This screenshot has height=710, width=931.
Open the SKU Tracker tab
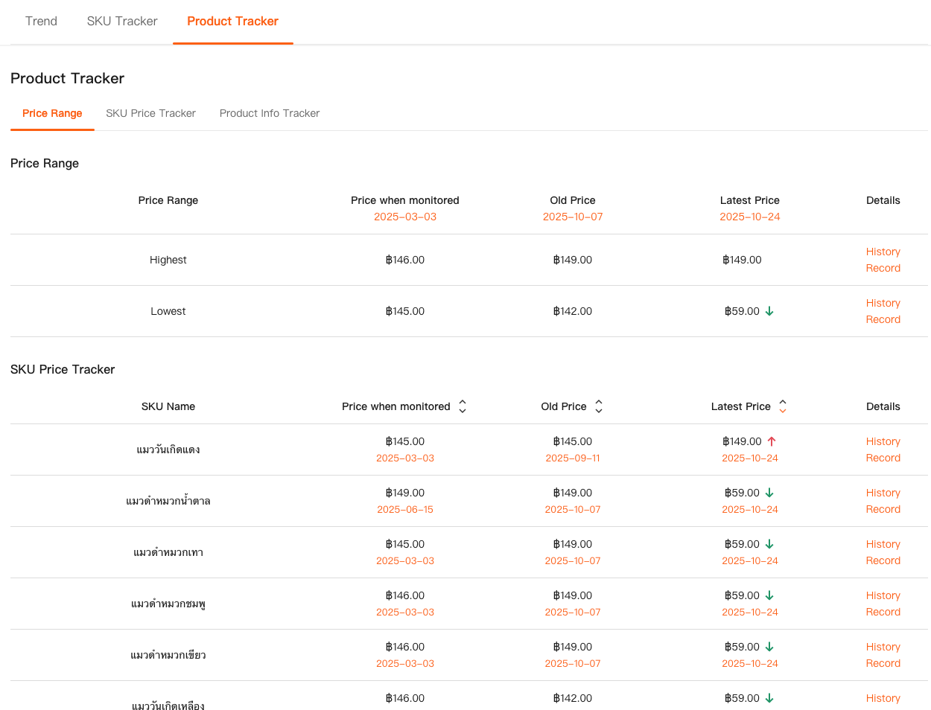pyautogui.click(x=122, y=21)
